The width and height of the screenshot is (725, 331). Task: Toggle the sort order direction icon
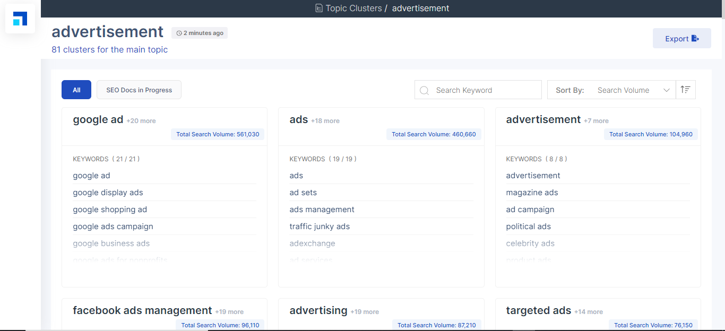tap(685, 90)
